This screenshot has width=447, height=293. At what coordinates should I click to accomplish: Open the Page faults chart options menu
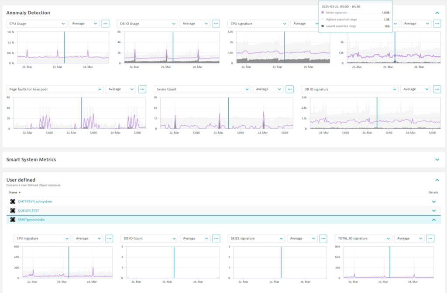(142, 89)
